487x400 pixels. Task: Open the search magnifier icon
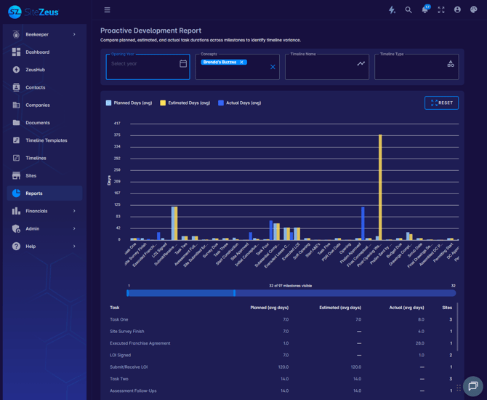408,10
